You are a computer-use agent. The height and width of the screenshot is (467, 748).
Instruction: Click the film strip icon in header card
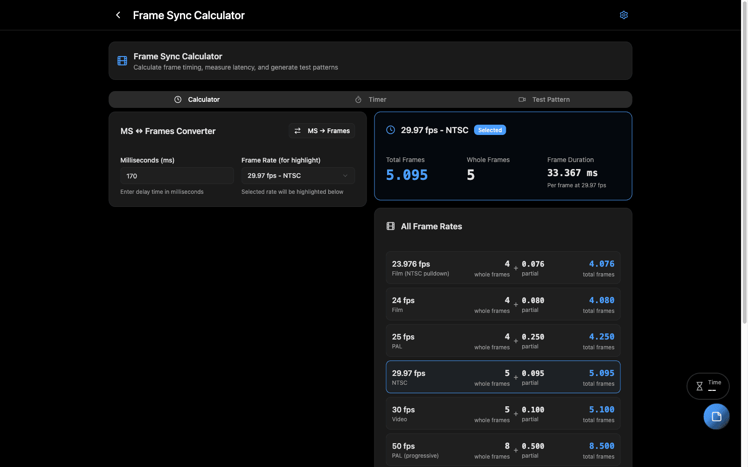[x=122, y=61]
